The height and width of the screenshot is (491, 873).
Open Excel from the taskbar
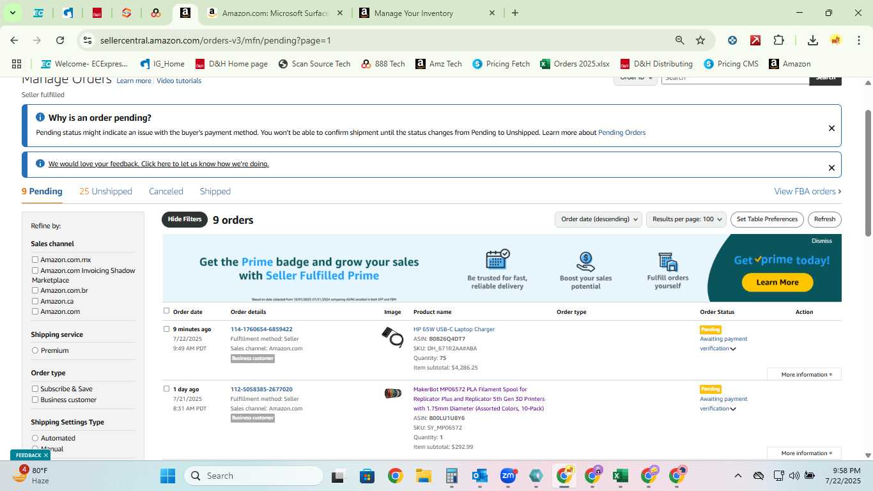click(x=620, y=476)
